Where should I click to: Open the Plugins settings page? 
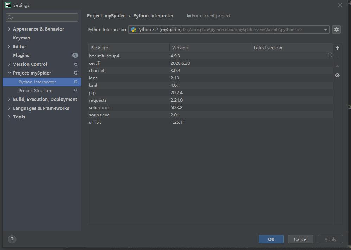21,56
